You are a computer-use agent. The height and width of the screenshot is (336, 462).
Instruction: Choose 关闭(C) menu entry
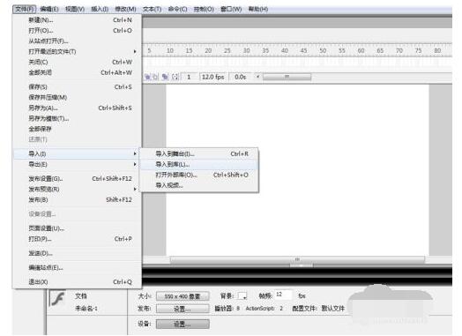coord(78,63)
